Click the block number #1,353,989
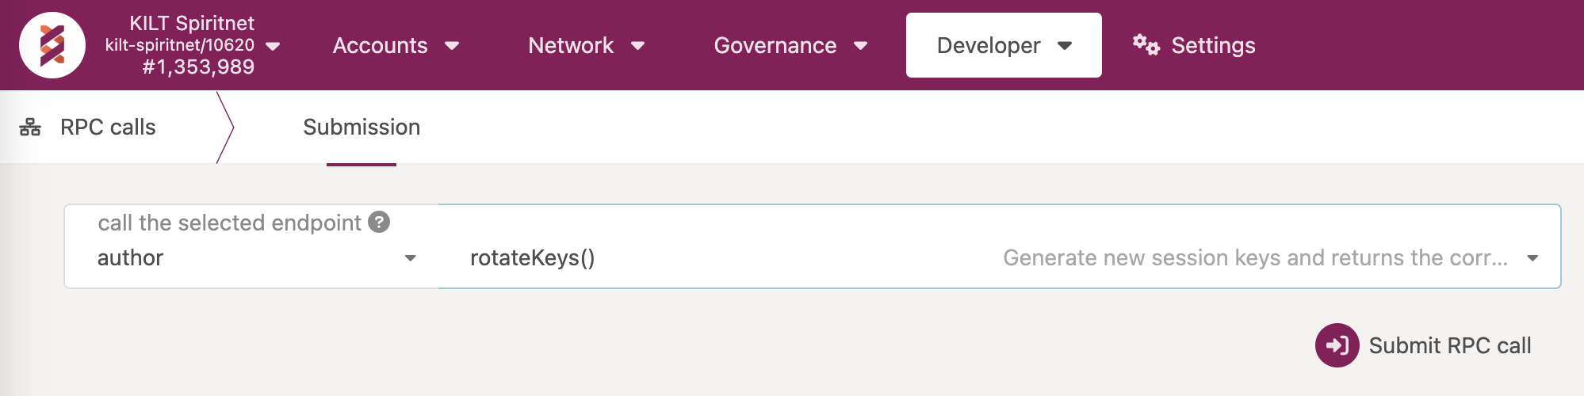 coord(198,67)
